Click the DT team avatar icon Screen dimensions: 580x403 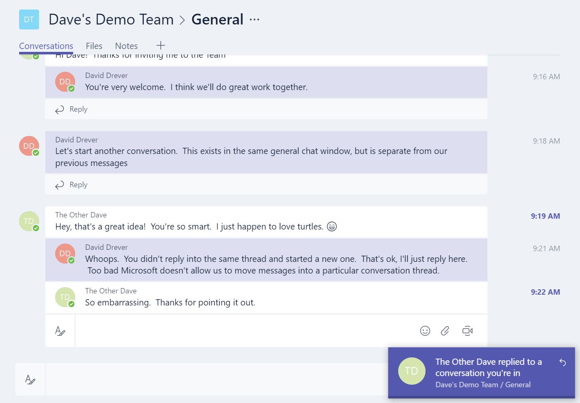(29, 20)
